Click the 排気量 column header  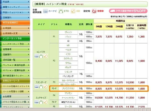click(89, 24)
